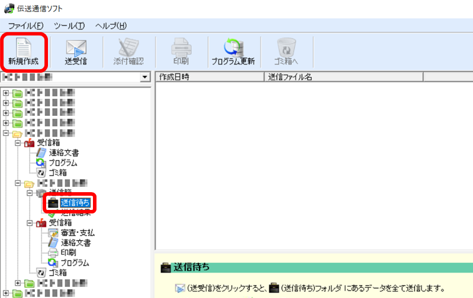Run プログラム更新 from the toolbar
This screenshot has height=298, width=473.
tap(233, 51)
